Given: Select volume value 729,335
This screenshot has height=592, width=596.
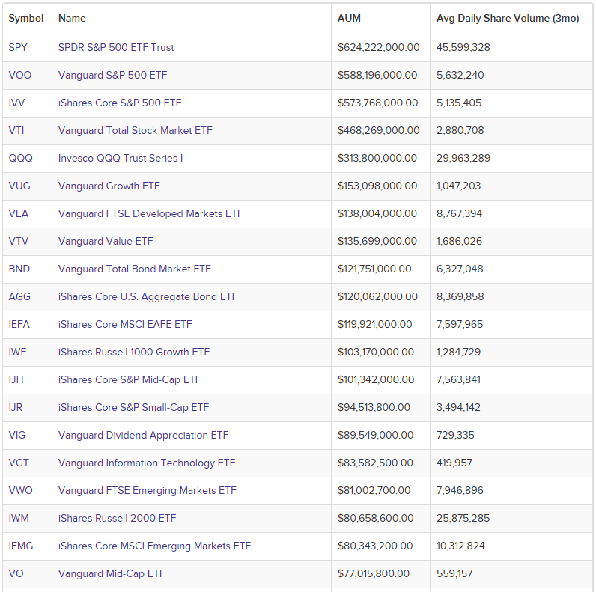Looking at the screenshot, I should [x=455, y=436].
